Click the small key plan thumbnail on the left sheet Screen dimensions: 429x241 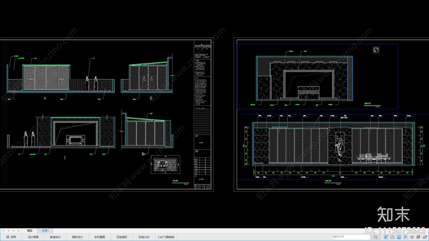click(165, 165)
